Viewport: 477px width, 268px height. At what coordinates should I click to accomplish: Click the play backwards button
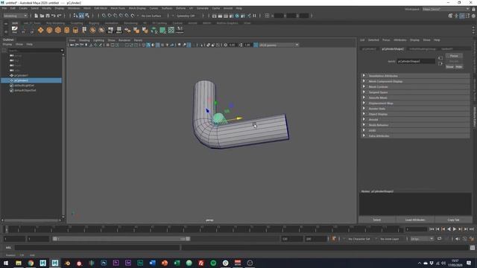tap(449, 229)
